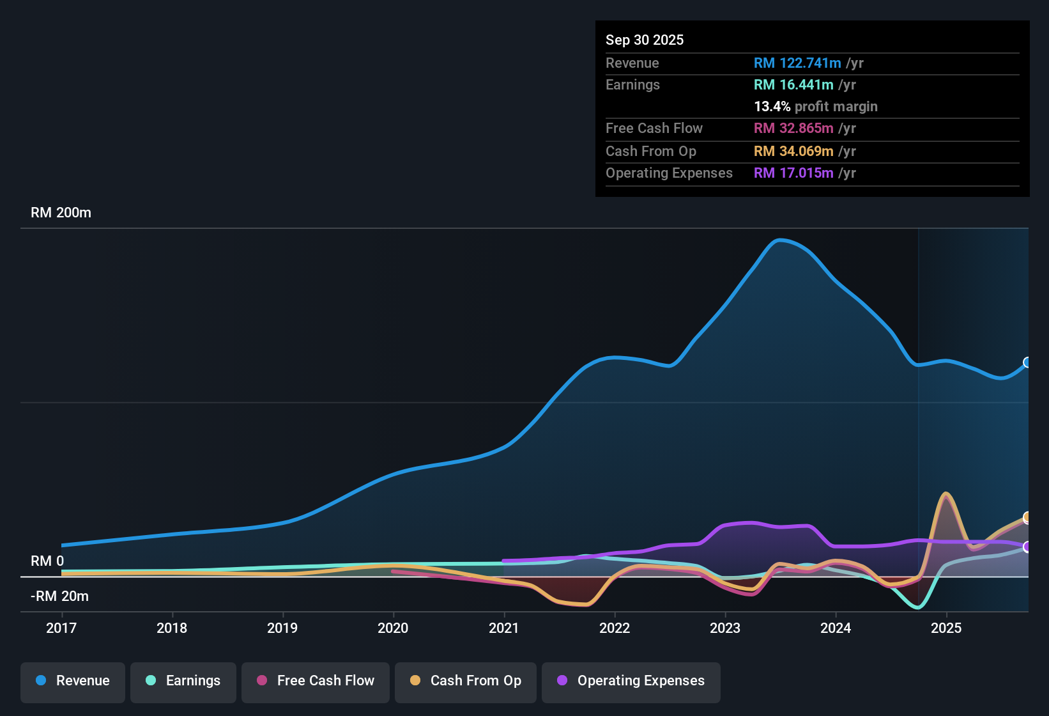Select the Operating Expenses endpoint marker

(1027, 547)
